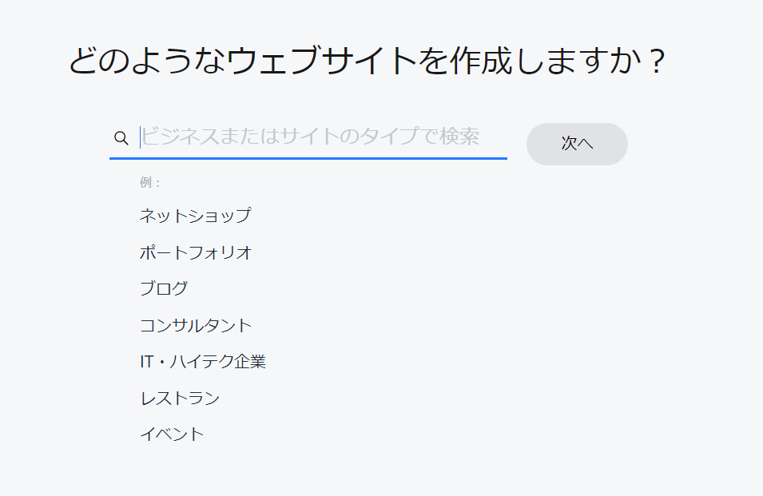Click the magnifying glass search icon
The image size is (763, 496).
(121, 138)
